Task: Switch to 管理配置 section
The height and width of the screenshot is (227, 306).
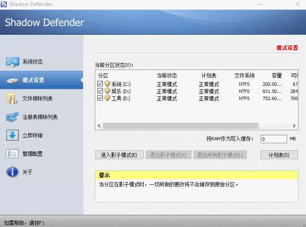Action: 42,154
